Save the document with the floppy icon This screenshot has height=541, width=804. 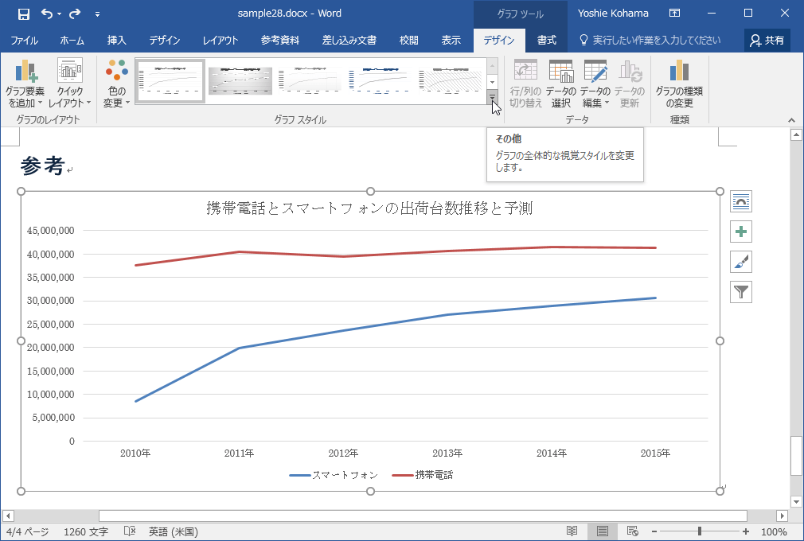pos(24,14)
